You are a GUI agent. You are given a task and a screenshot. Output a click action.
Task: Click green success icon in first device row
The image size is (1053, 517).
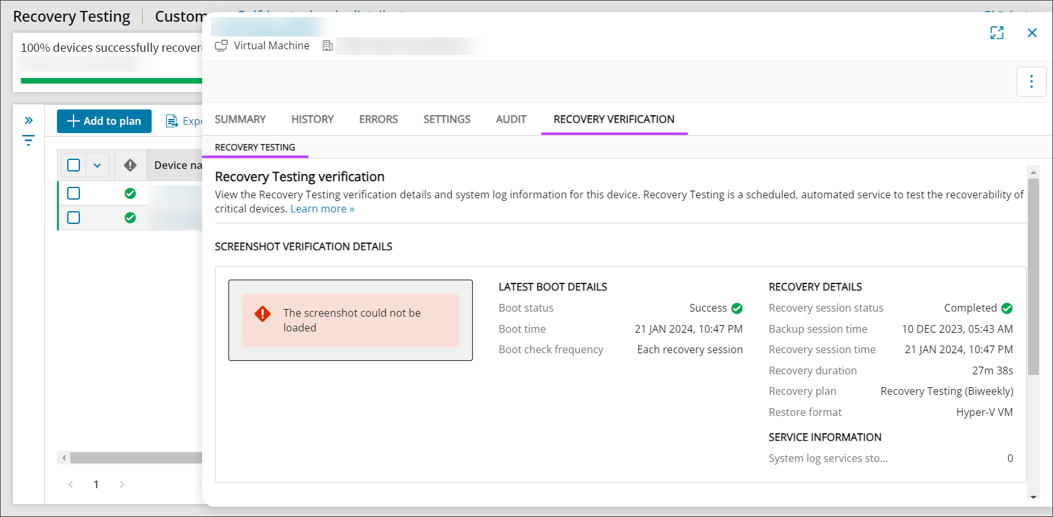[131, 193]
